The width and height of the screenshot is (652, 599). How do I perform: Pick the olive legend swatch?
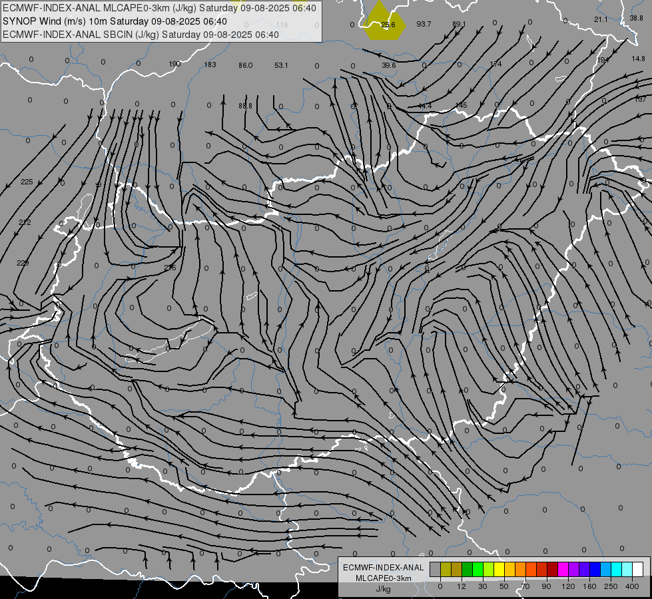pos(446,569)
